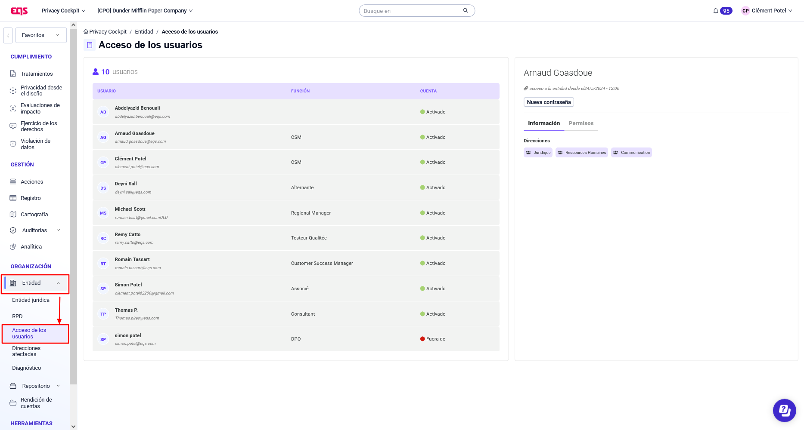This screenshot has width=804, height=430.
Task: Click sidebar scrollbar down arrow
Action: pos(73,427)
